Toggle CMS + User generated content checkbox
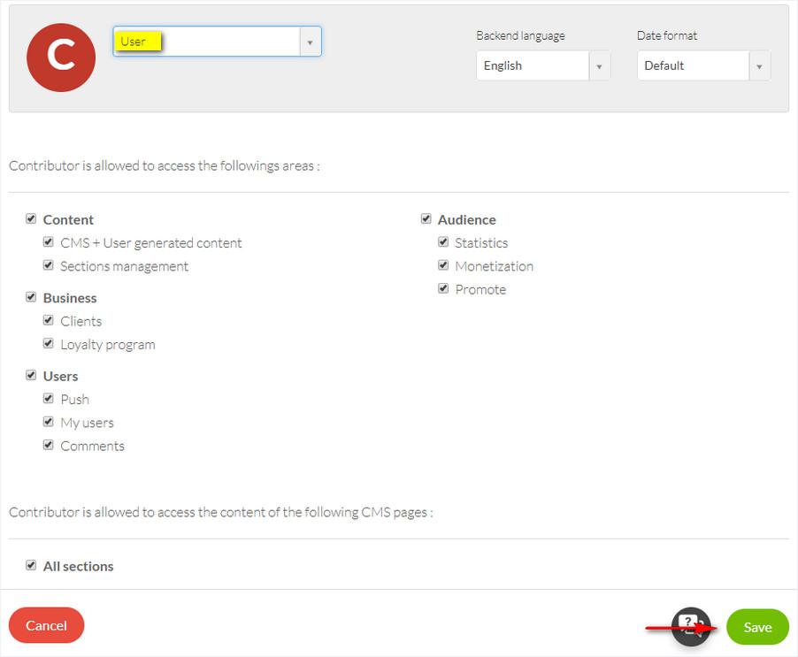The width and height of the screenshot is (798, 657). [49, 242]
